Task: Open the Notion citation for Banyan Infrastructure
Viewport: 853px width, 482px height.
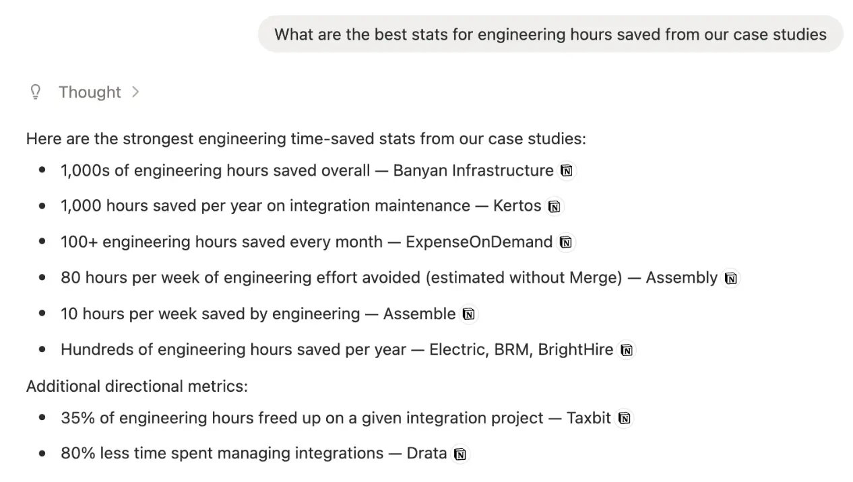Action: [x=566, y=170]
